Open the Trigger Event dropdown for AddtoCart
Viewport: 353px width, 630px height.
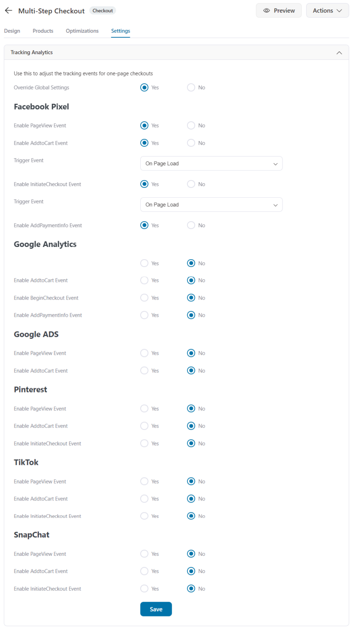211,163
